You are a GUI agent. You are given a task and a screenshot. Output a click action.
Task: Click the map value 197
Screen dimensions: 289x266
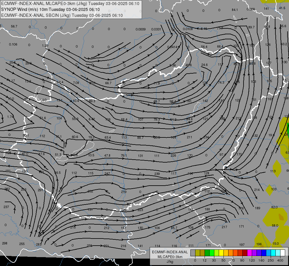pyautogui.click(x=242, y=245)
